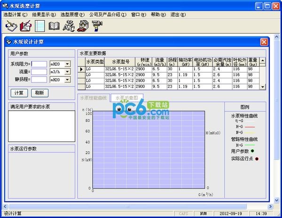Click the horizontal scrollbar thumb
The width and height of the screenshot is (282, 218).
click(128, 207)
